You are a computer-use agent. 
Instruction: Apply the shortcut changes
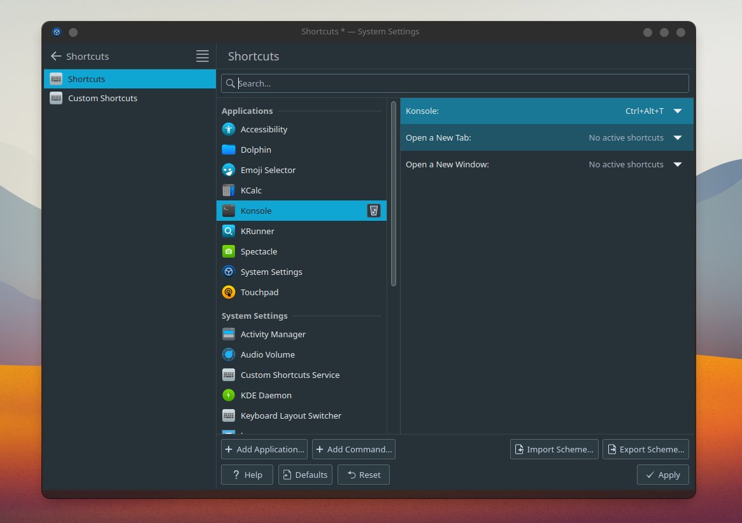coord(662,475)
